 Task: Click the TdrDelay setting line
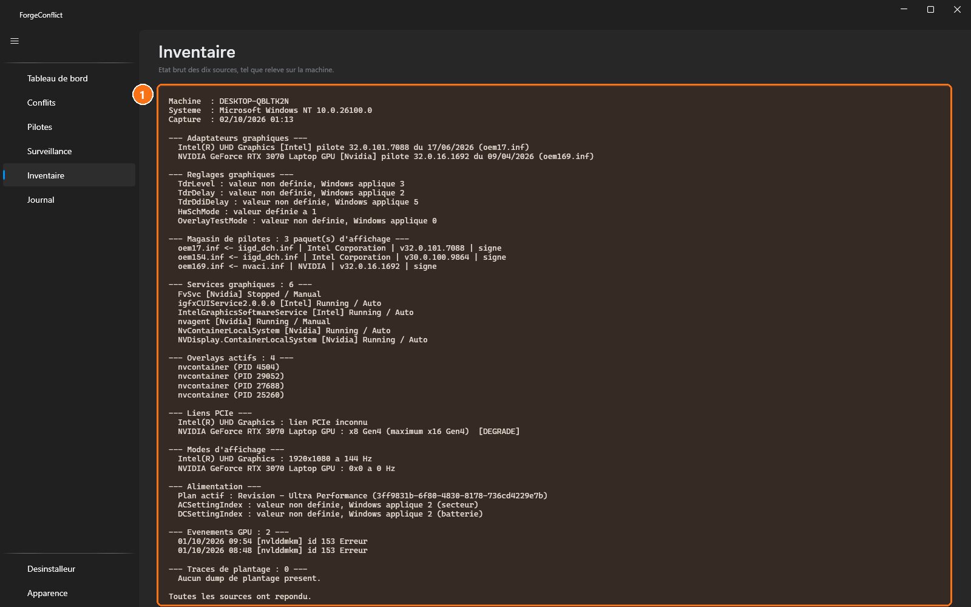(291, 193)
